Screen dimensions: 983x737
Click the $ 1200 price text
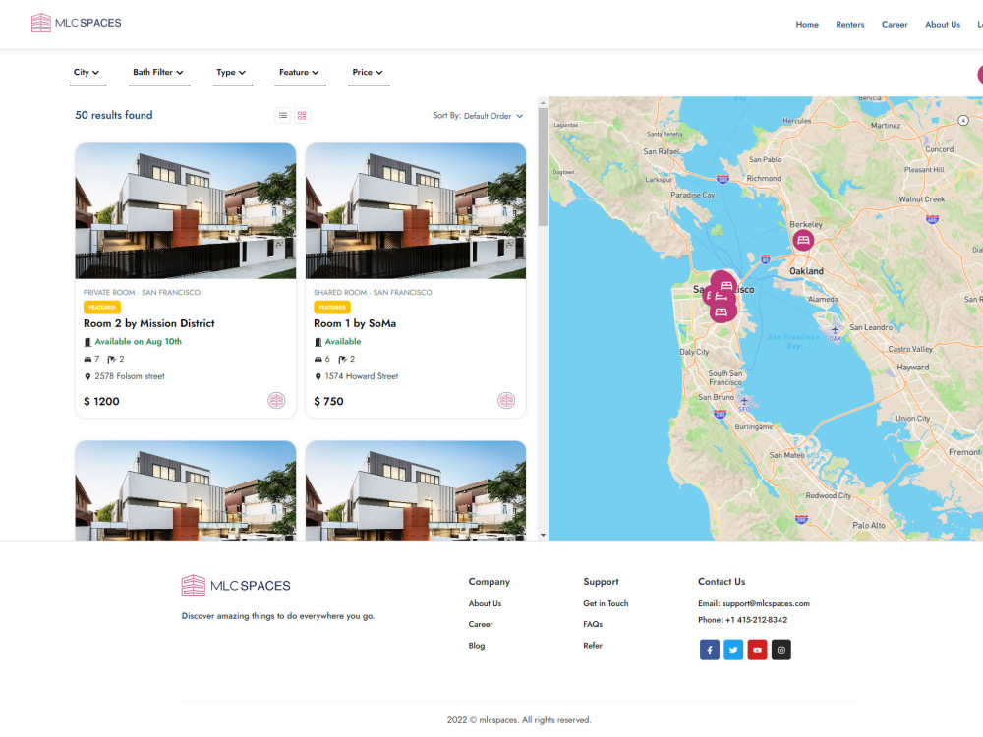click(x=101, y=401)
